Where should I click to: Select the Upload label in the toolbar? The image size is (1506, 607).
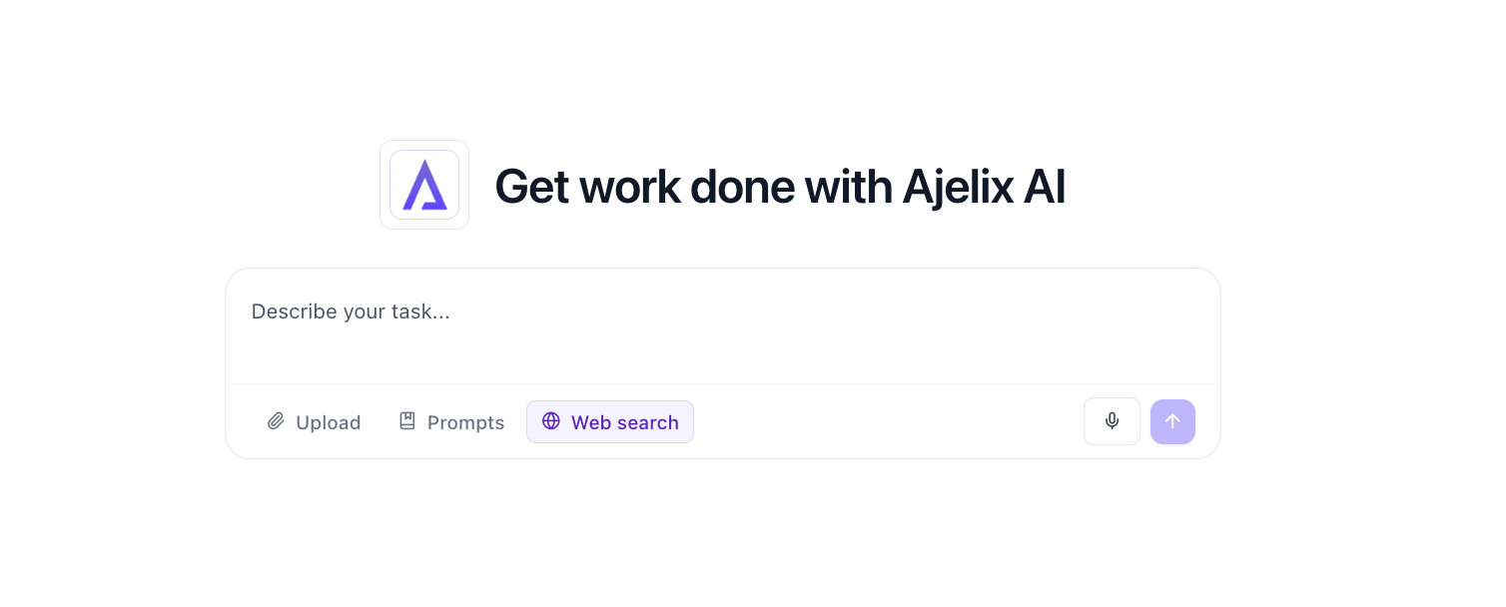pyautogui.click(x=329, y=422)
